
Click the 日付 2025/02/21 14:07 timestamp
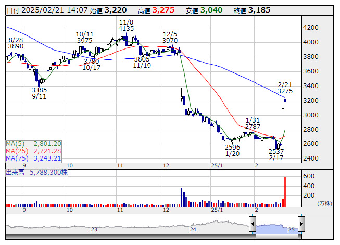[47, 10]
